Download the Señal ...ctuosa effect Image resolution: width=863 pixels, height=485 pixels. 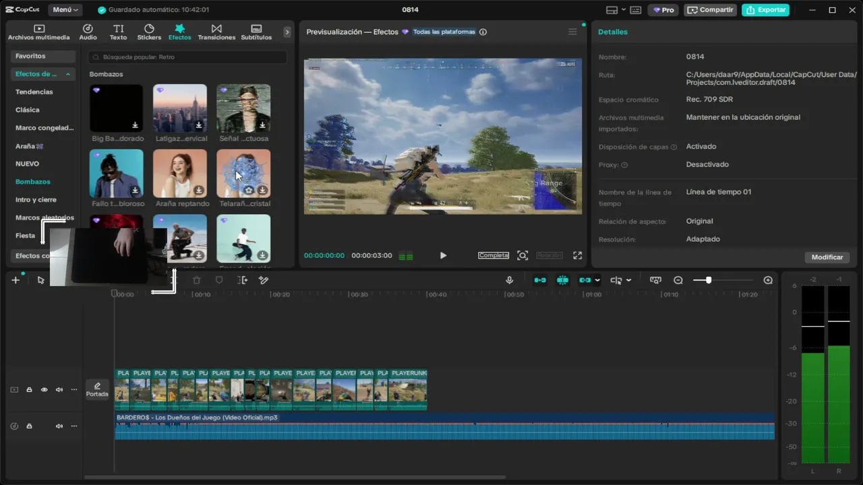[x=262, y=125]
